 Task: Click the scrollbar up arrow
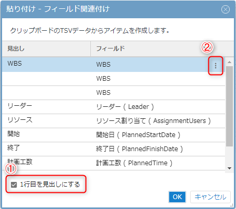tap(229, 62)
